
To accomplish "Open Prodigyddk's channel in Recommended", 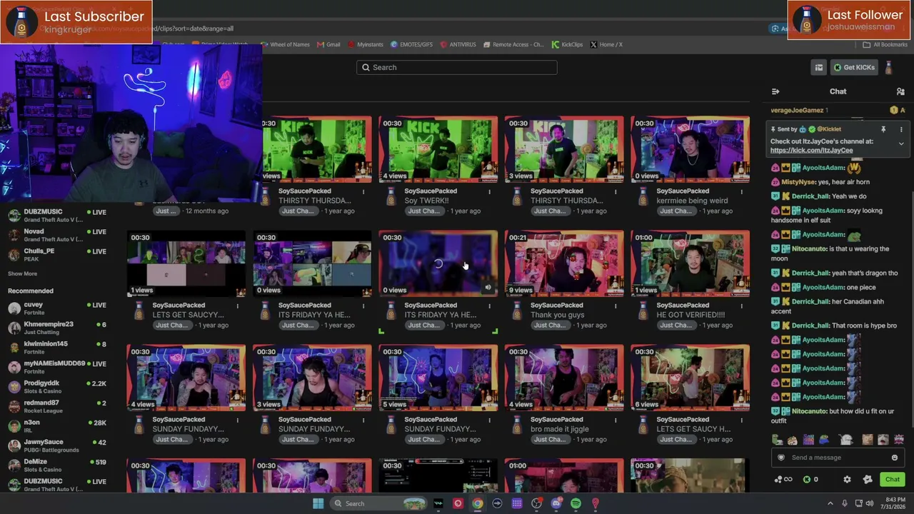I will click(57, 387).
